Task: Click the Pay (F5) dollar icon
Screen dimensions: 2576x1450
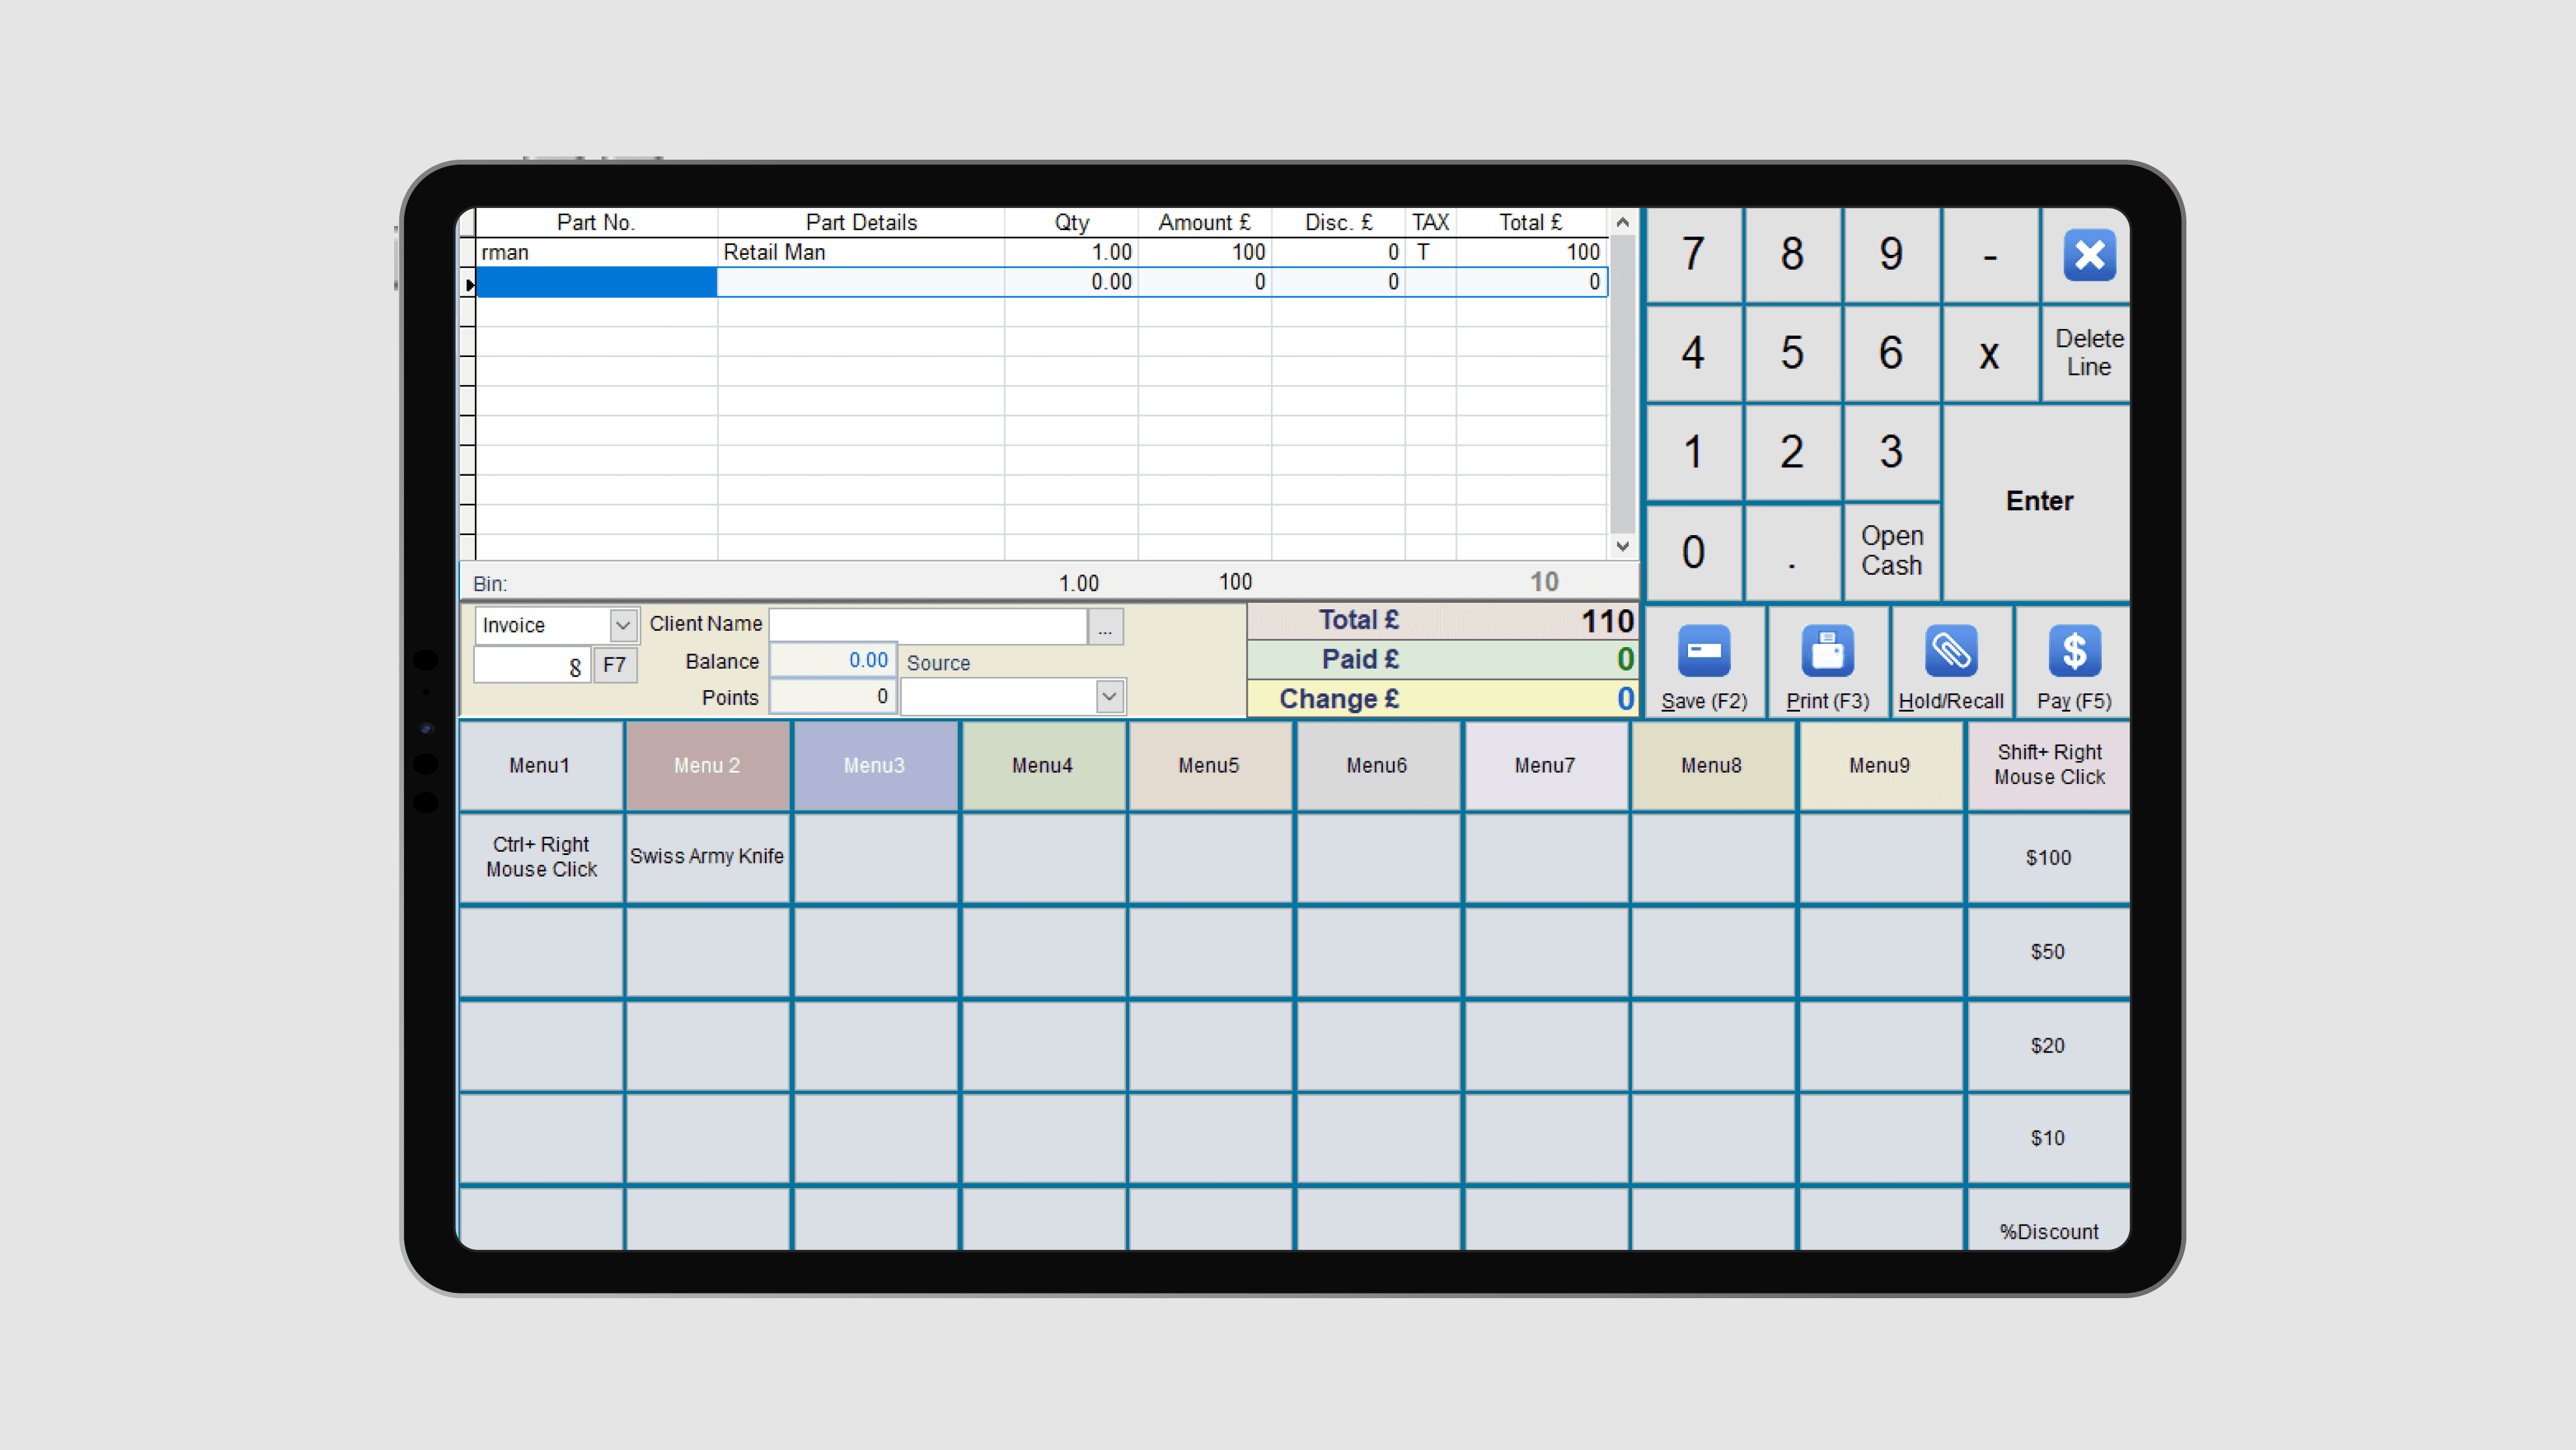Action: (x=2074, y=653)
